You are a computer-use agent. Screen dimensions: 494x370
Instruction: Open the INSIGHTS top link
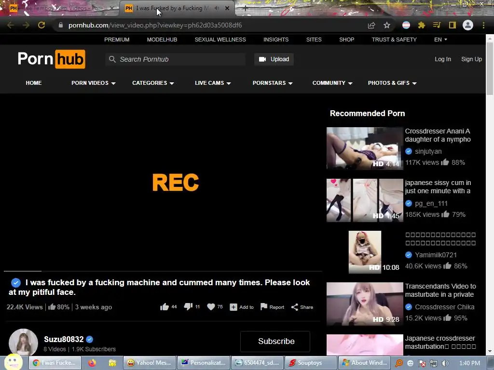coord(276,40)
